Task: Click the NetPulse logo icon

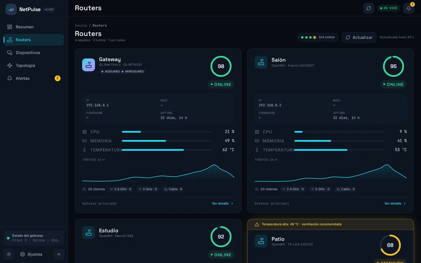Action: tap(11, 9)
